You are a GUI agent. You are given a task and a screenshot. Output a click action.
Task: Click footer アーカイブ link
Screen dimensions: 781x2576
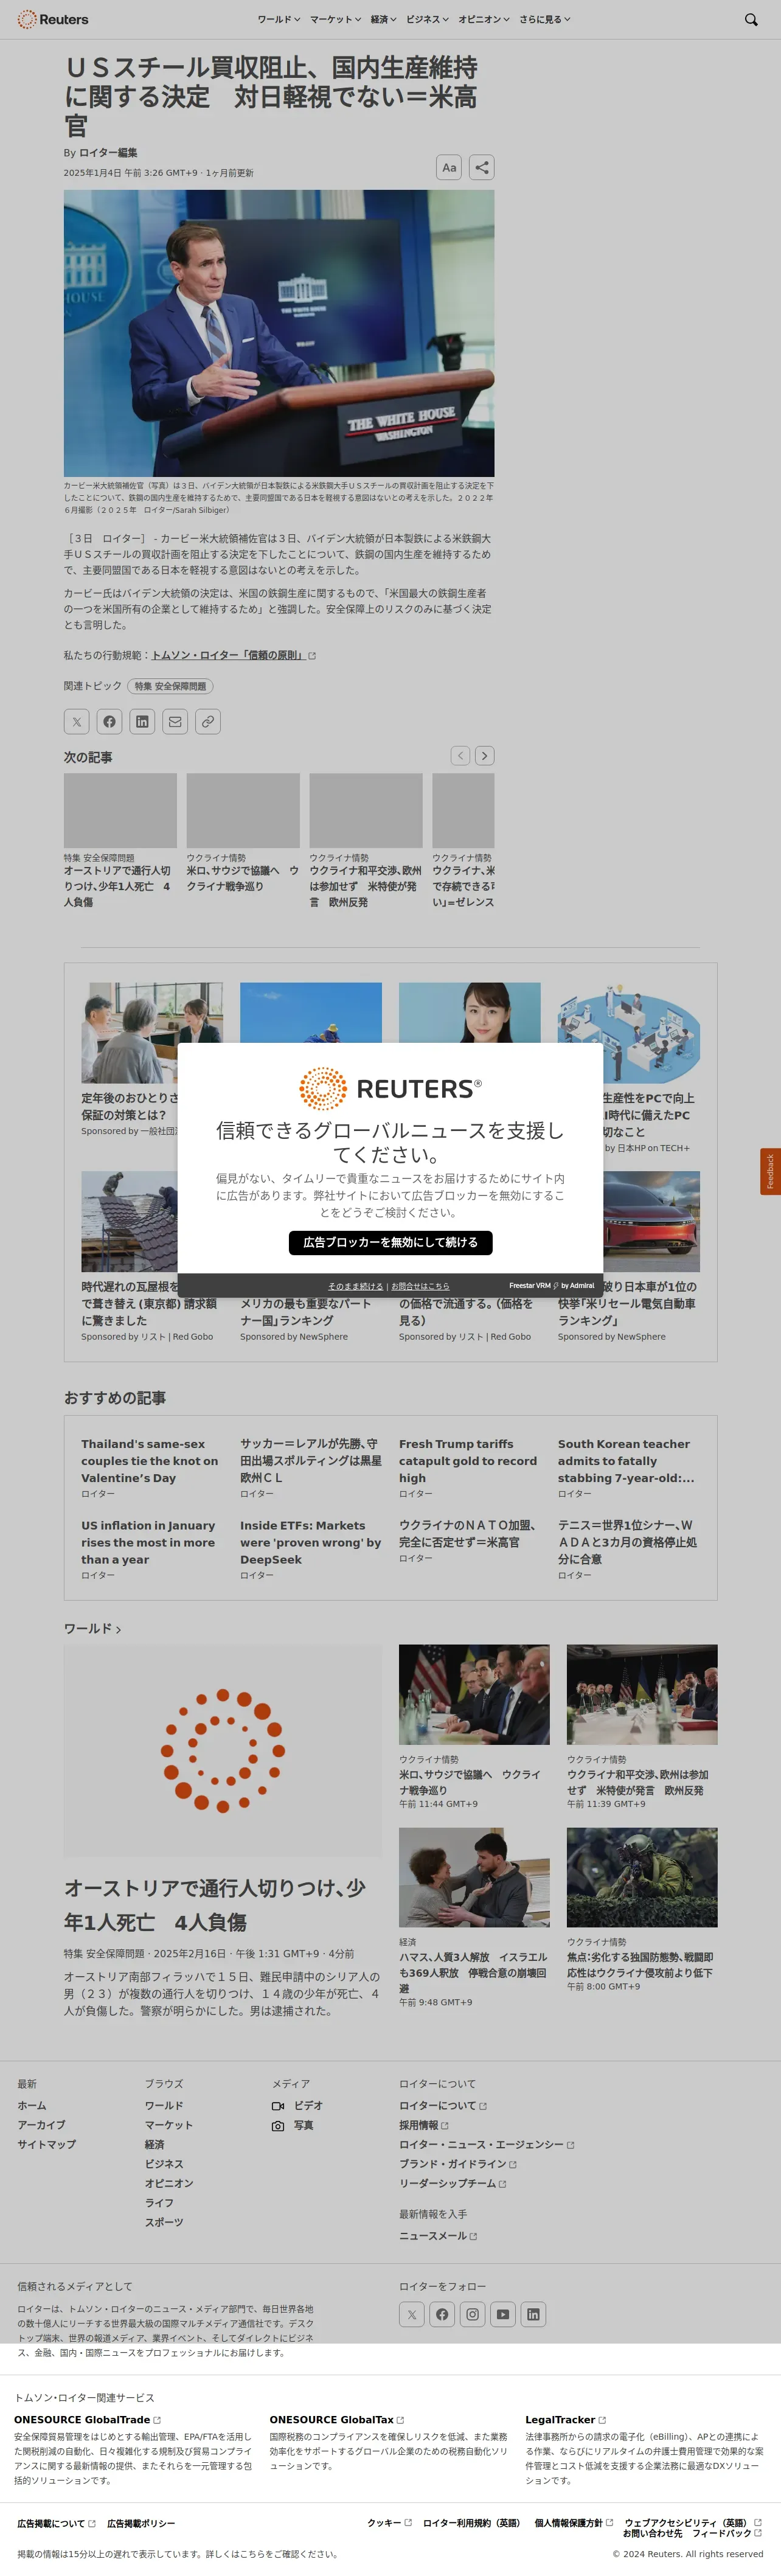[41, 2125]
